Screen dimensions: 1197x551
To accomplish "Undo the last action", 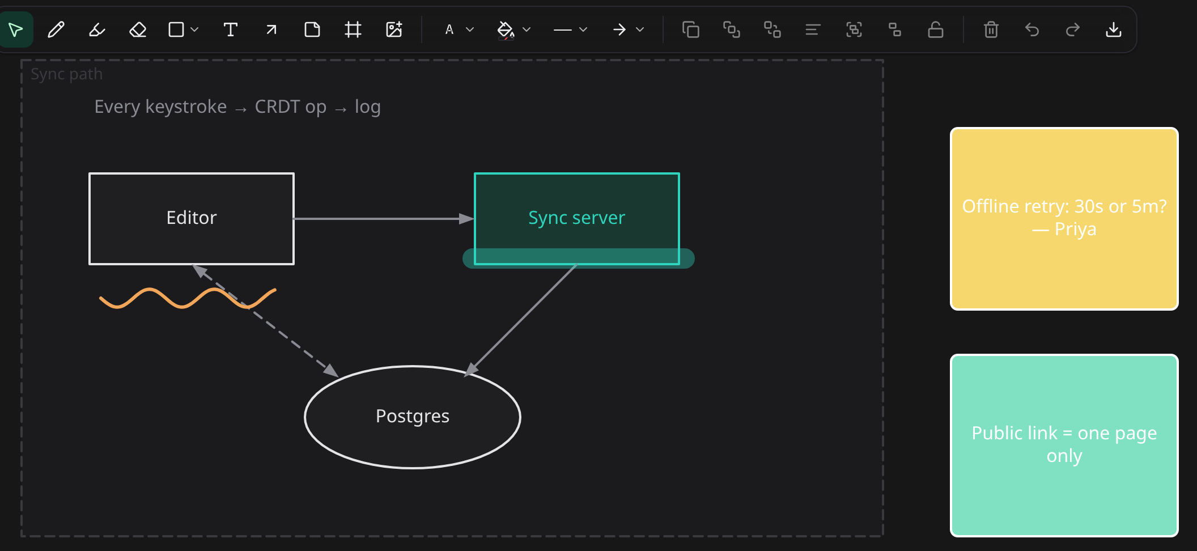I will [1032, 29].
